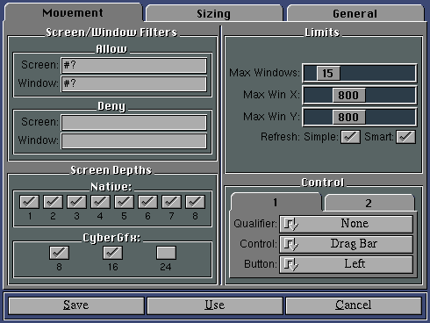Uncheck Native screen depth 7

tap(171, 202)
